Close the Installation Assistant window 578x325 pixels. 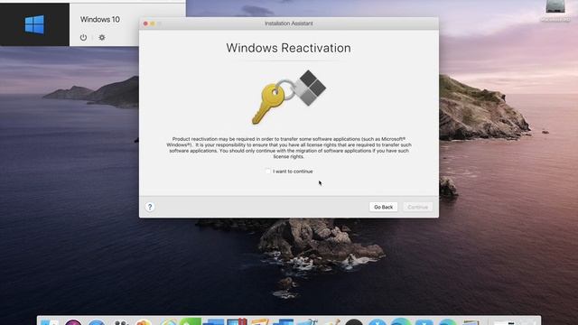(145, 23)
